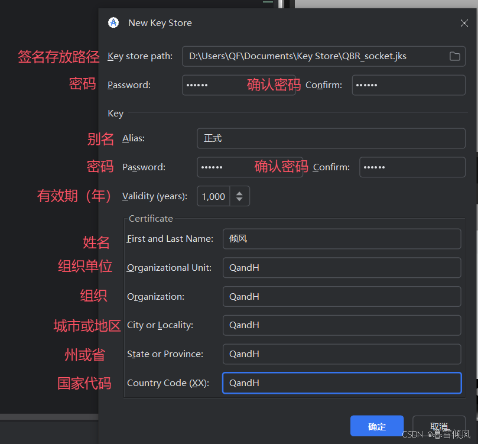This screenshot has height=444, width=478.
Task: Click the key Password field under Alias
Action: 250,167
